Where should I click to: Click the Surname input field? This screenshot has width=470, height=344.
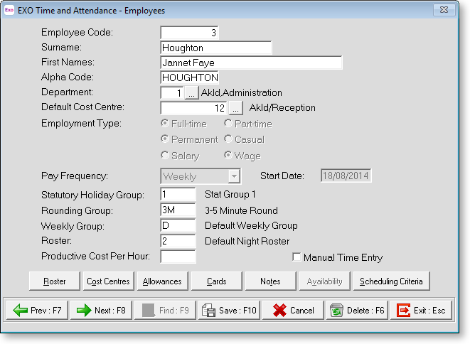pyautogui.click(x=216, y=48)
